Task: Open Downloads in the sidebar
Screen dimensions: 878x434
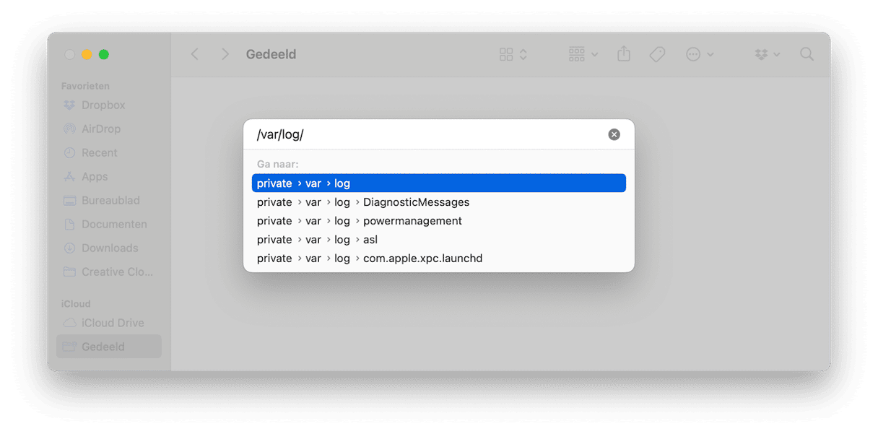Action: (x=109, y=248)
